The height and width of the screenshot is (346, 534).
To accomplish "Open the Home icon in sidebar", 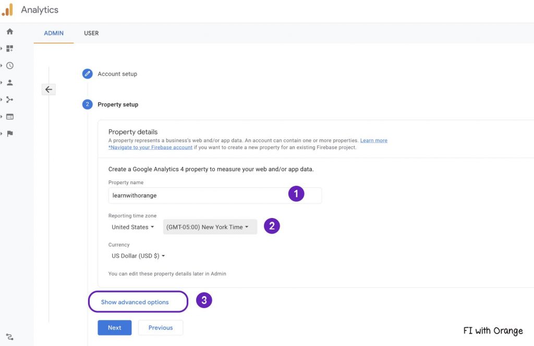I will 10,32.
